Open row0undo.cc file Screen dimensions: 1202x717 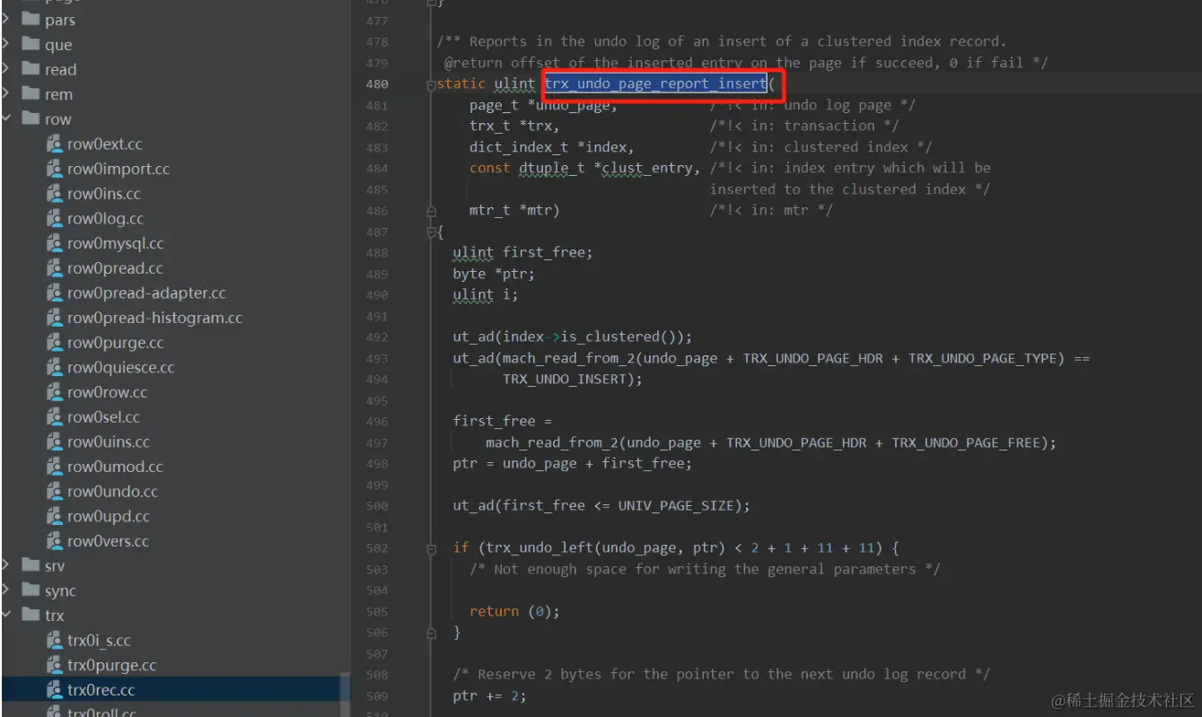click(112, 492)
